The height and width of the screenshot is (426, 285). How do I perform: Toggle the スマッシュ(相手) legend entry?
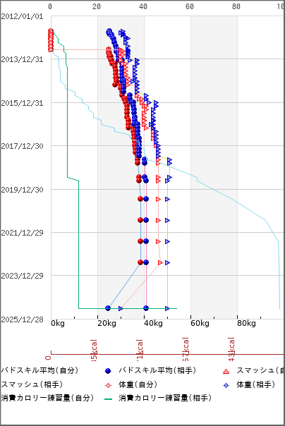tap(32, 384)
